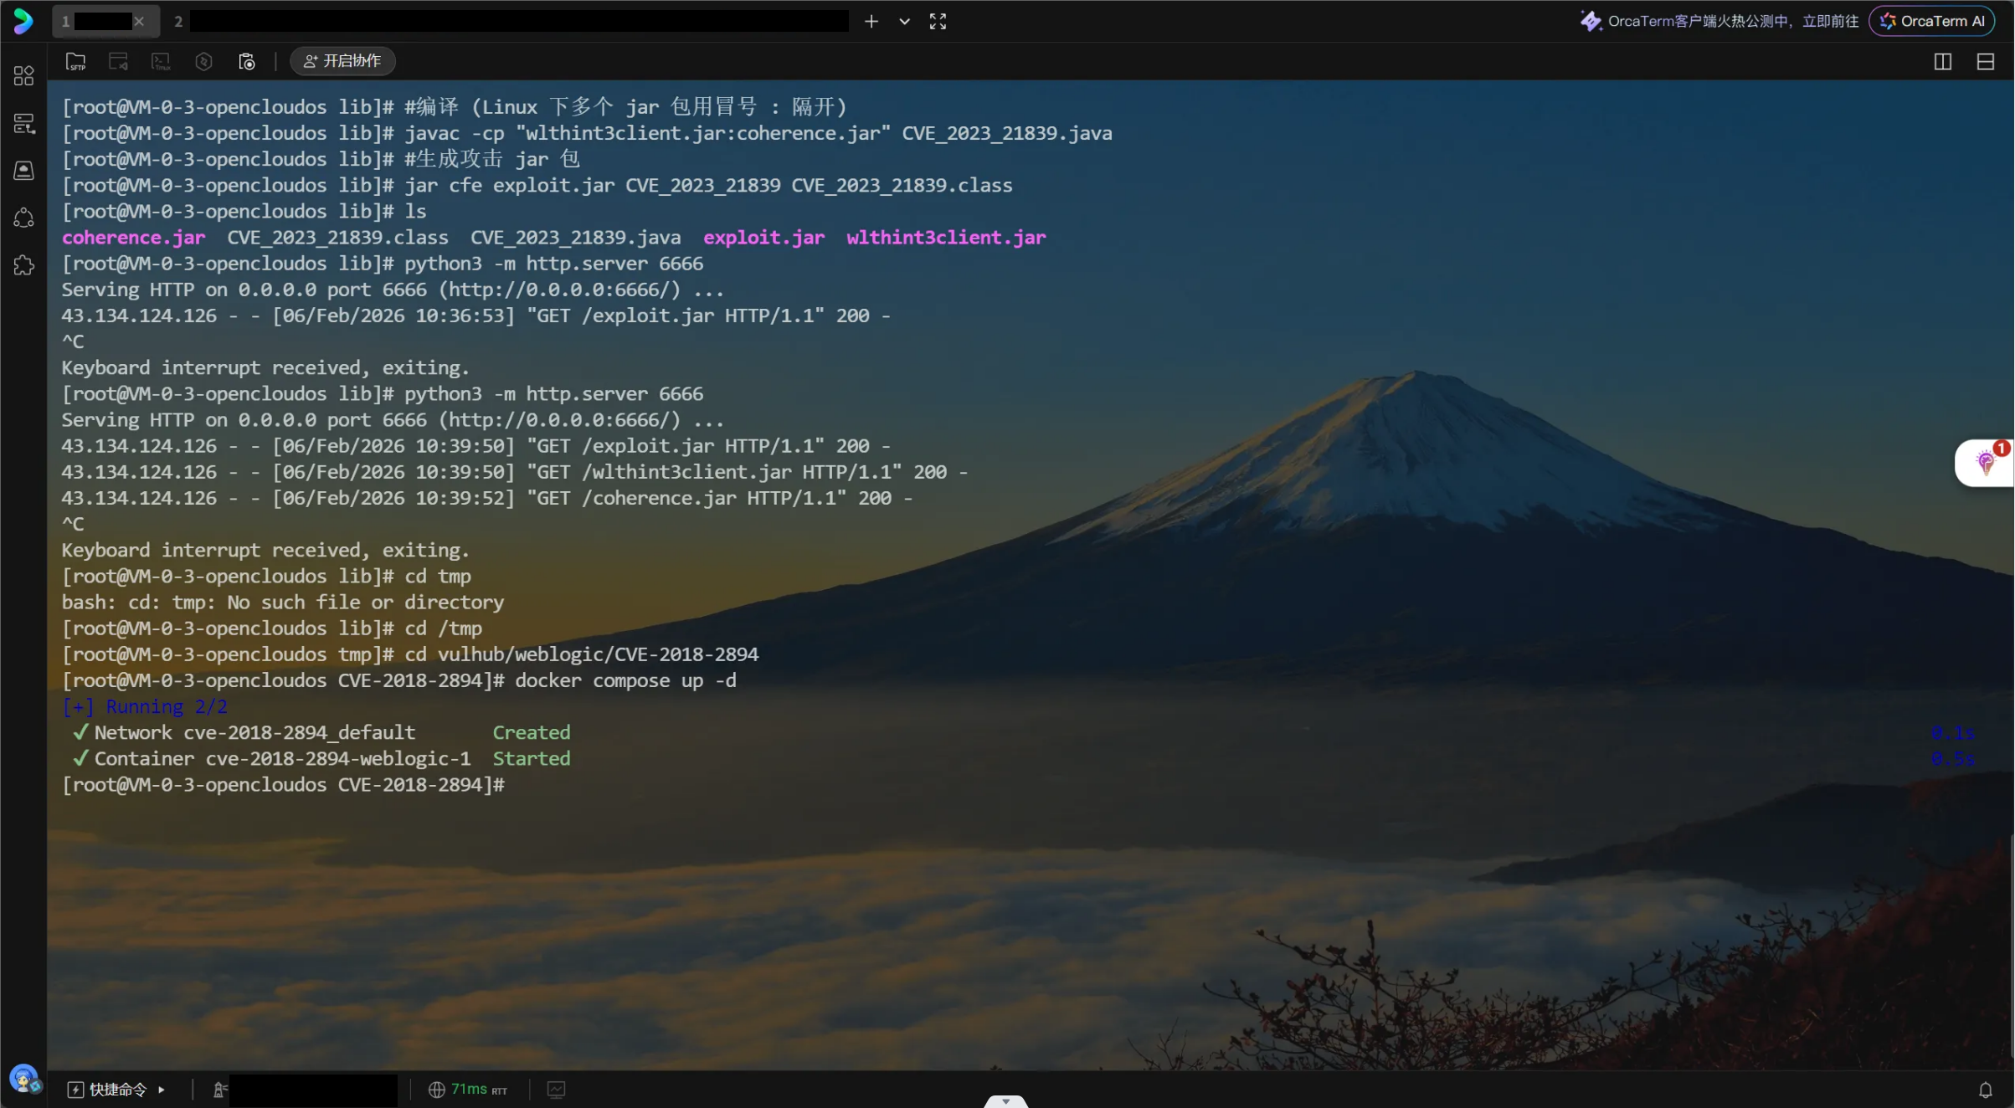Image resolution: width=2015 pixels, height=1108 pixels.
Task: Click the hexagon icon in the toolbar
Action: pos(203,61)
